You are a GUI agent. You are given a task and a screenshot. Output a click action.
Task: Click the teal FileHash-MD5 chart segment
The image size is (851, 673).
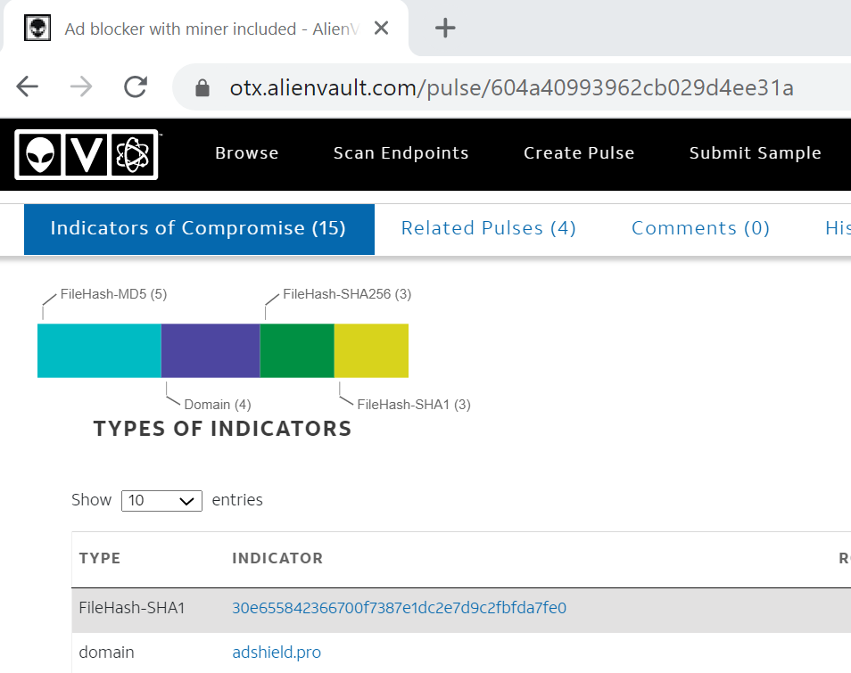click(98, 350)
